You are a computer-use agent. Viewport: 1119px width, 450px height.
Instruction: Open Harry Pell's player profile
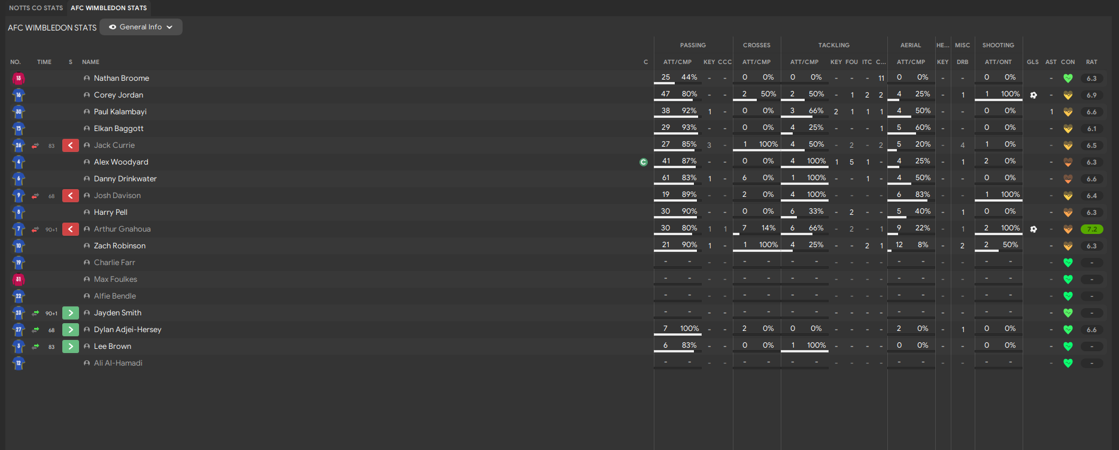coord(111,212)
